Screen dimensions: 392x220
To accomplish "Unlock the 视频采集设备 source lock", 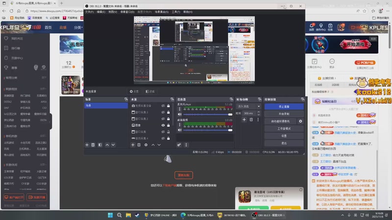I will [169, 106].
